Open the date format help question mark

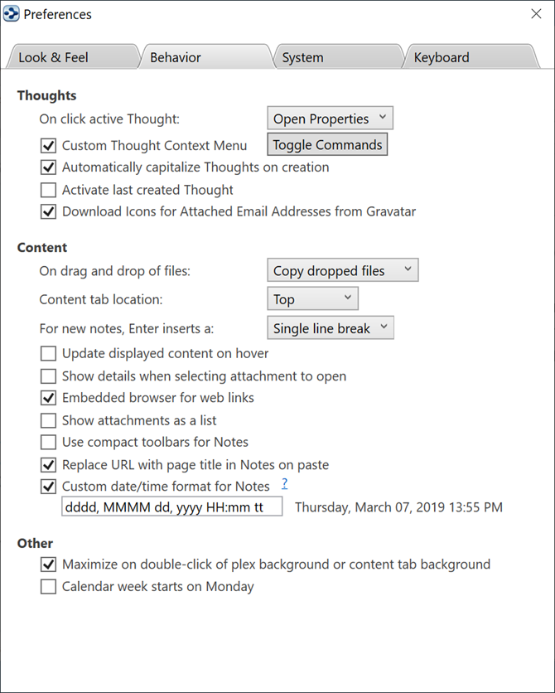(285, 484)
